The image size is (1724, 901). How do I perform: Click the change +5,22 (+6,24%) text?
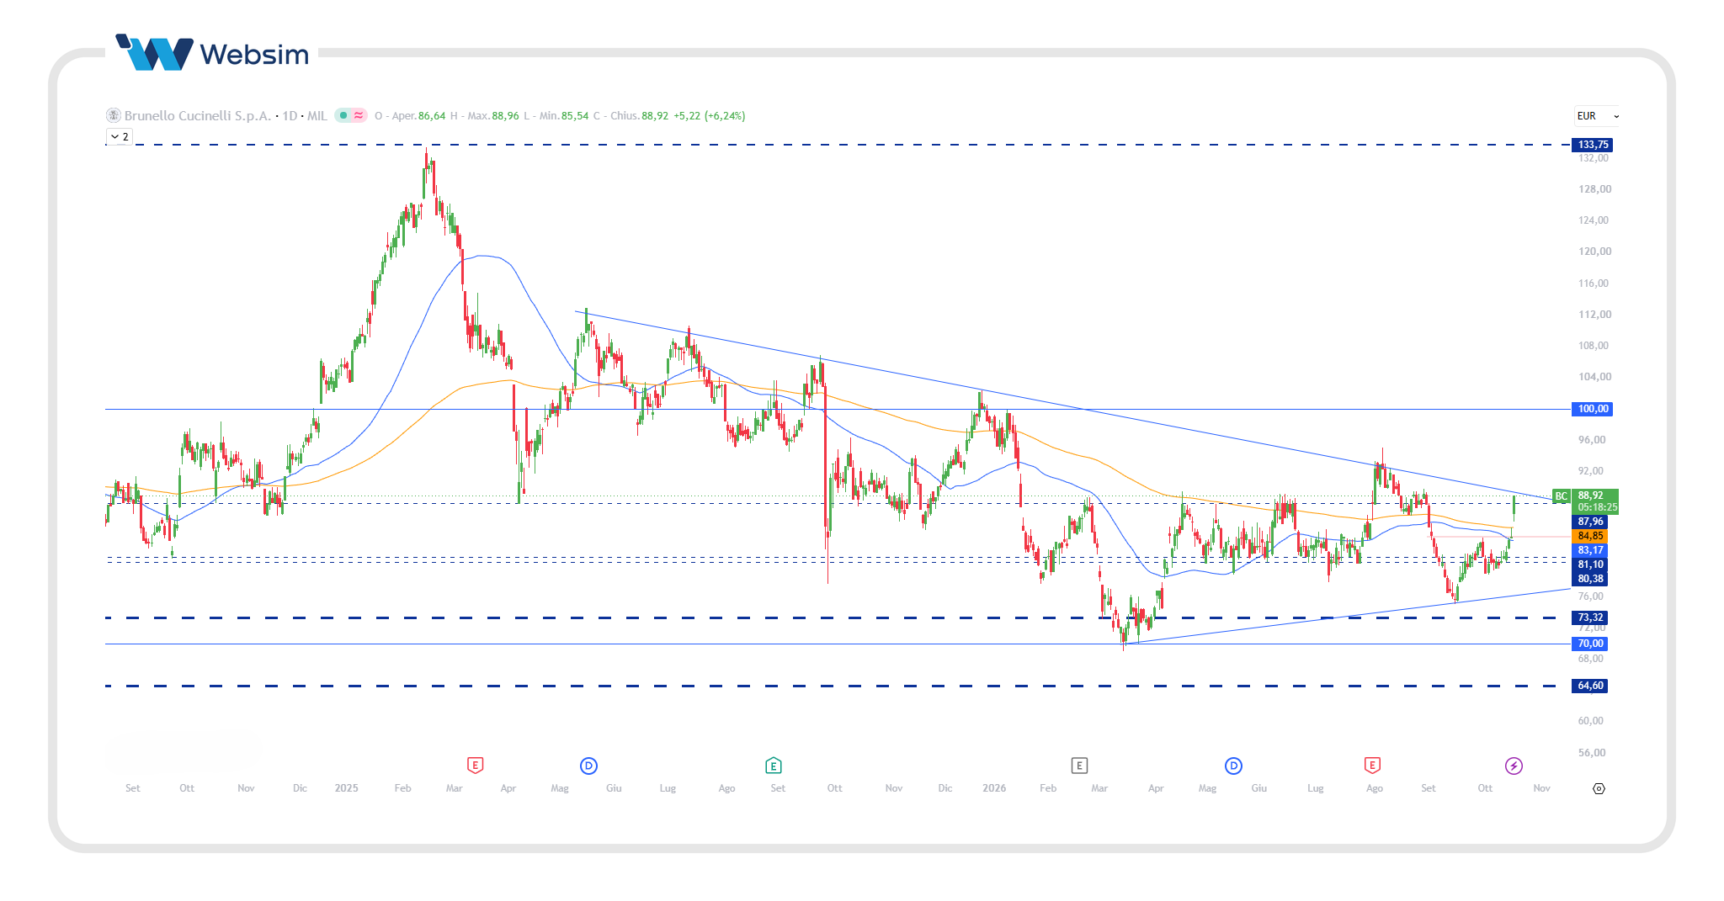pyautogui.click(x=710, y=115)
